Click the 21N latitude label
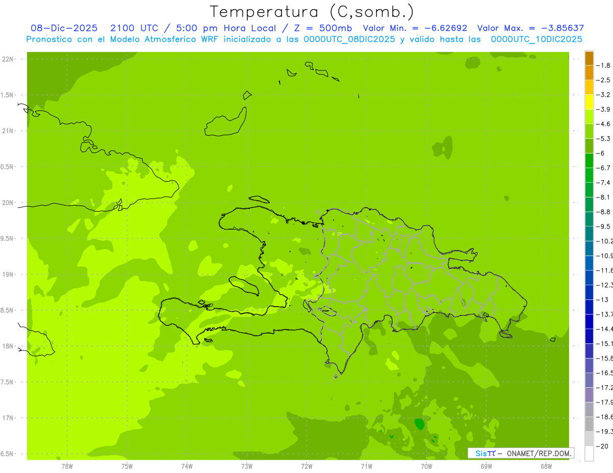613x473 pixels. [8, 131]
